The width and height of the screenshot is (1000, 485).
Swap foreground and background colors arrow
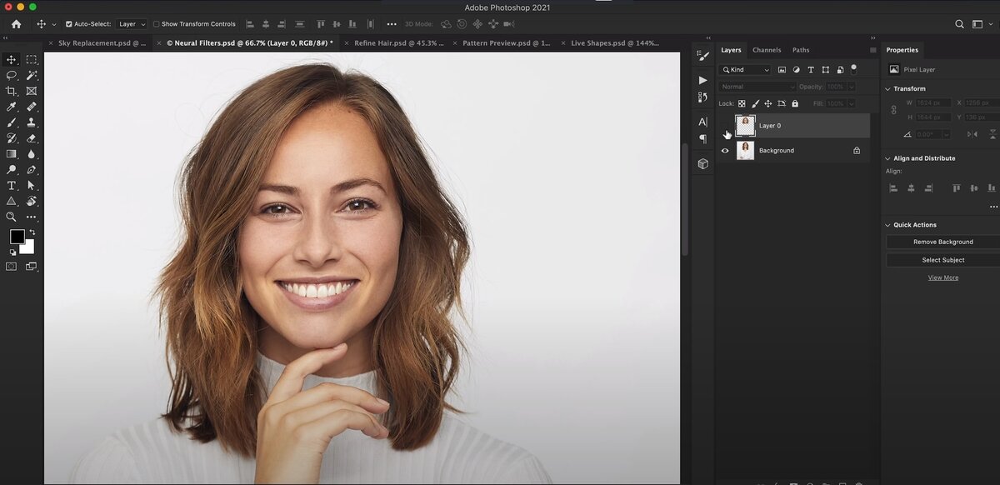32,232
